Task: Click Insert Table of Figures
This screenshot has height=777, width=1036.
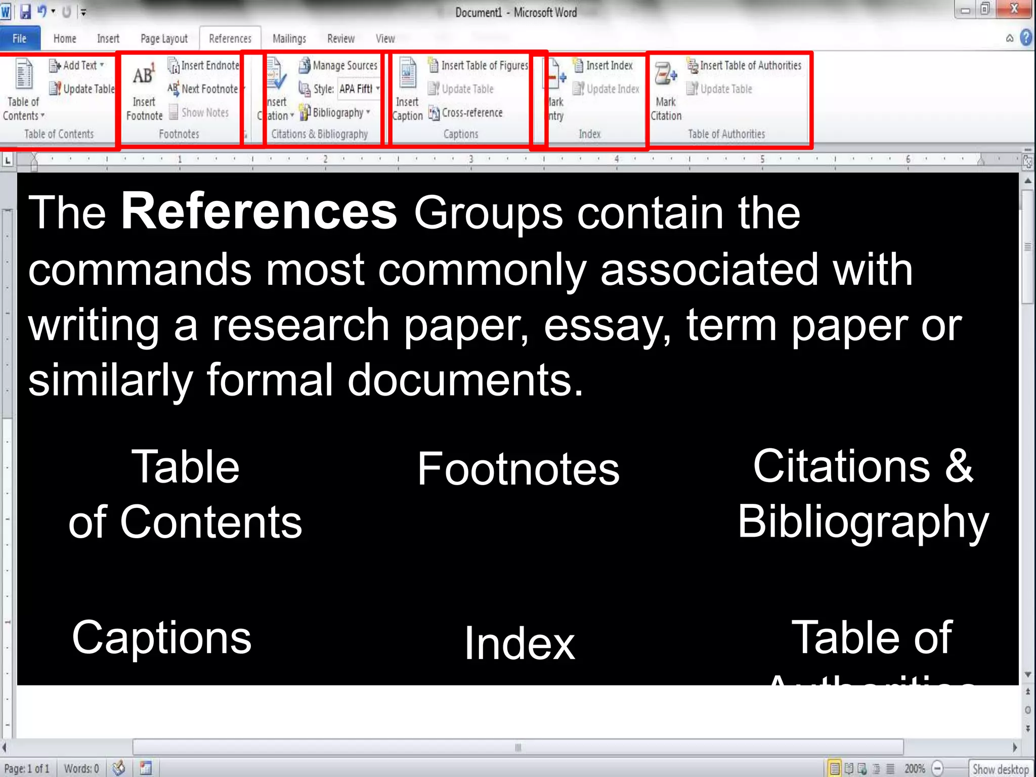Action: coord(478,65)
